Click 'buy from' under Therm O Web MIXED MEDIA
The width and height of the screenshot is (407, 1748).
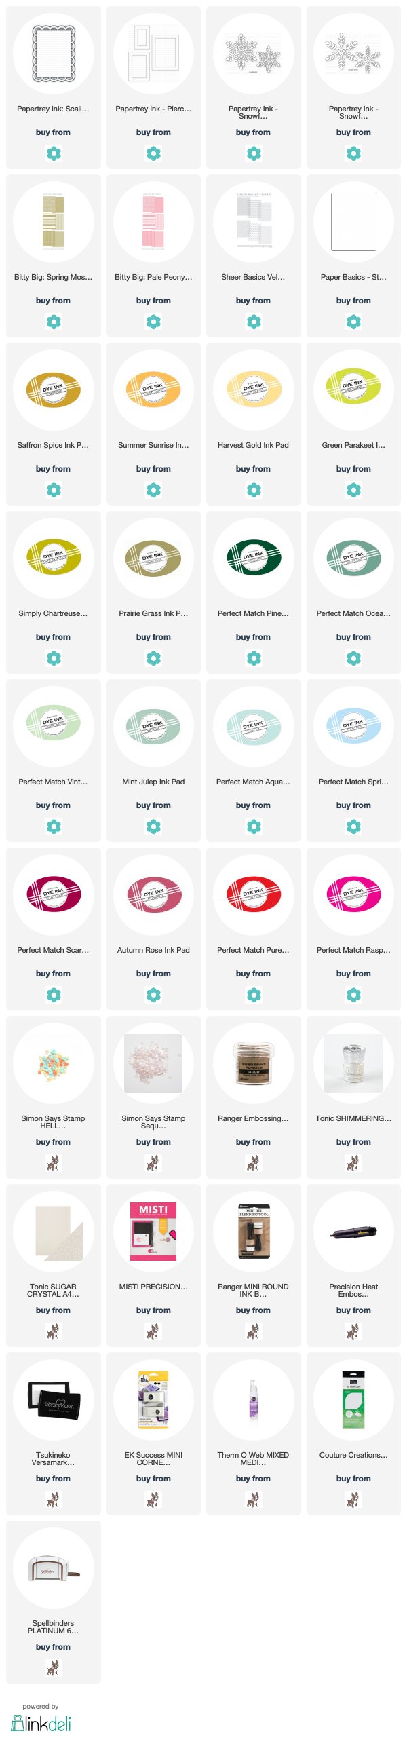click(254, 1478)
